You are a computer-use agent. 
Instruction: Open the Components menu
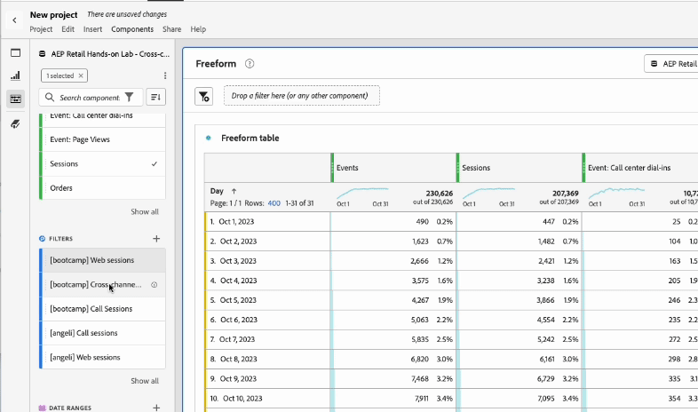132,29
